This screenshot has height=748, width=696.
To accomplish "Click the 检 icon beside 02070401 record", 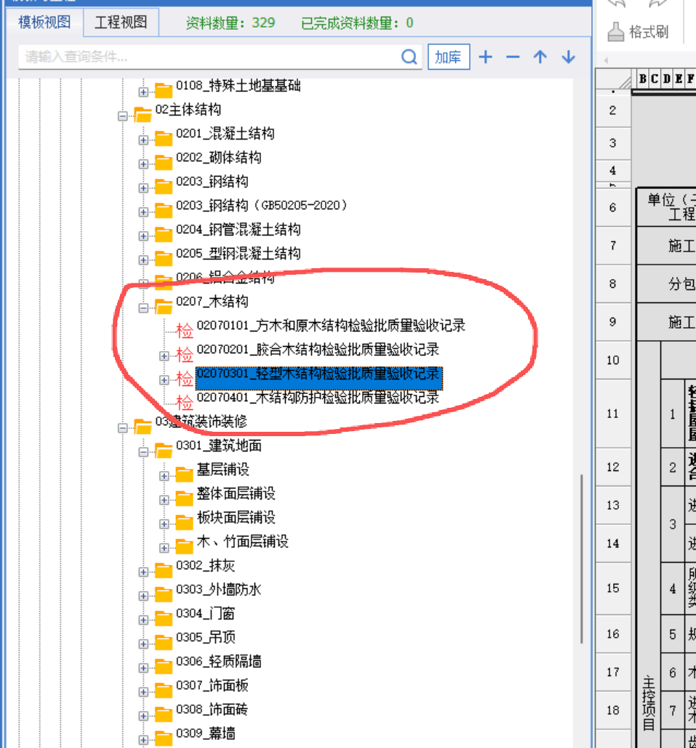I will [185, 401].
